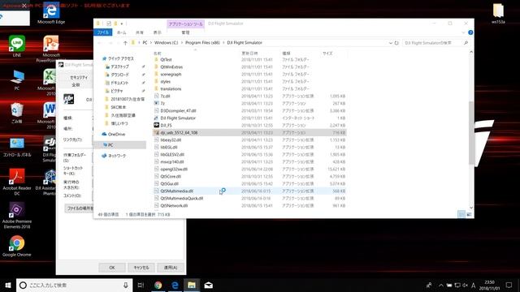Open the File ribbon tab
Viewport: 520px width, 292px height.
[103, 32]
